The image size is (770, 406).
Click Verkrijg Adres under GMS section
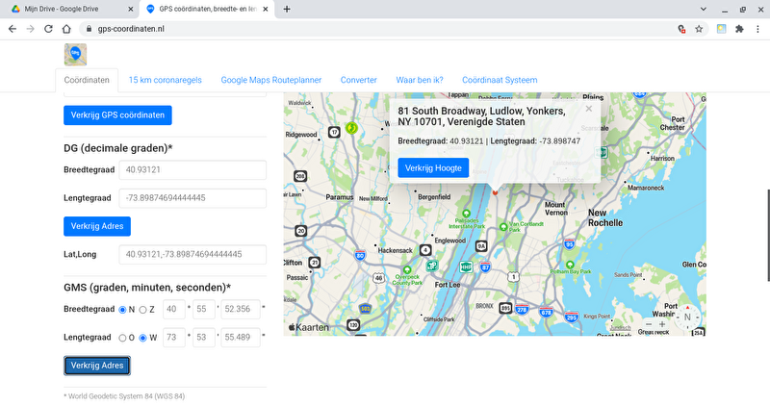97,366
